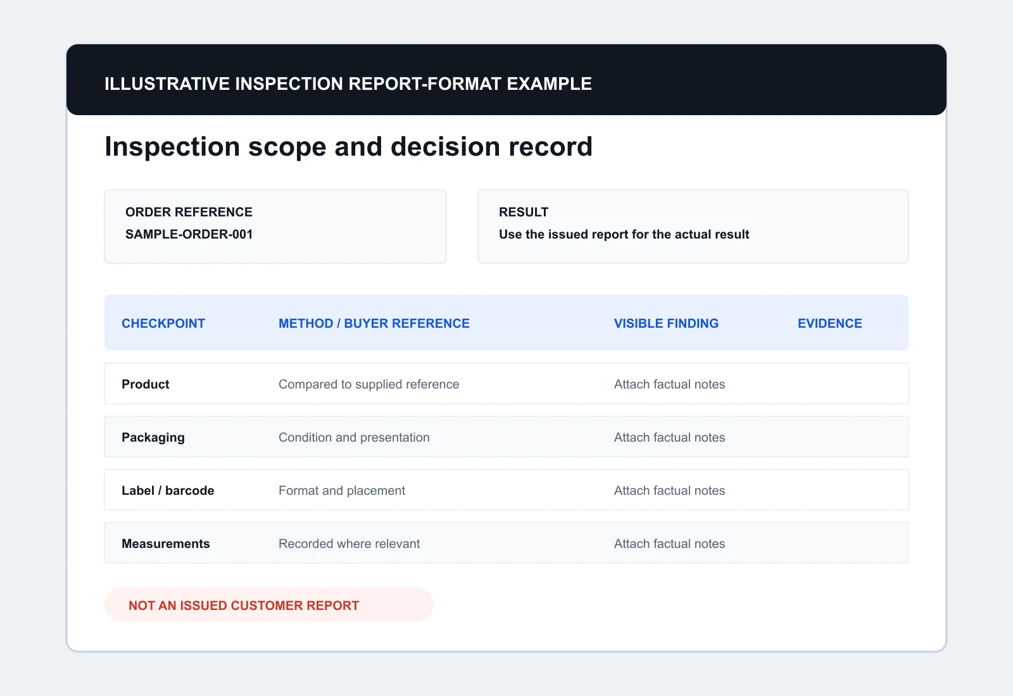This screenshot has height=696, width=1013.
Task: Click the 'Illustrative Inspection Report-Format Example' header text
Action: (x=348, y=84)
